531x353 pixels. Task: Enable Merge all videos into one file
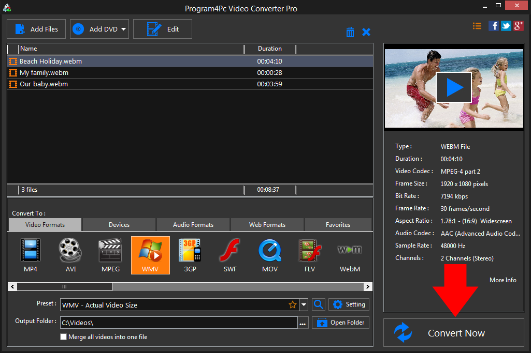pyautogui.click(x=63, y=336)
